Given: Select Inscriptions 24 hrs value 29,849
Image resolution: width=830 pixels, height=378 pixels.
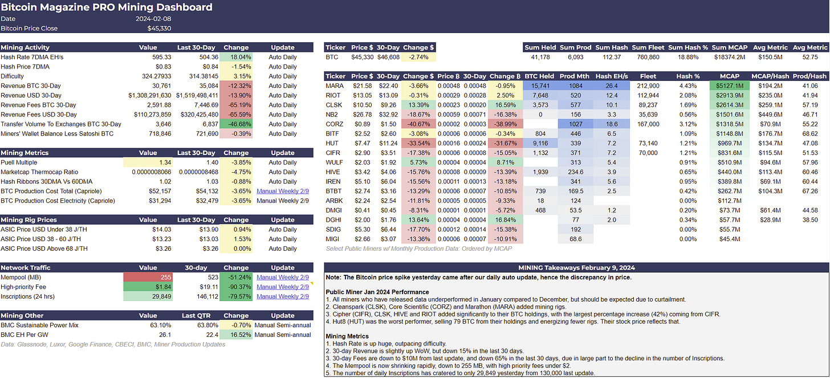Looking at the screenshot, I should point(148,296).
